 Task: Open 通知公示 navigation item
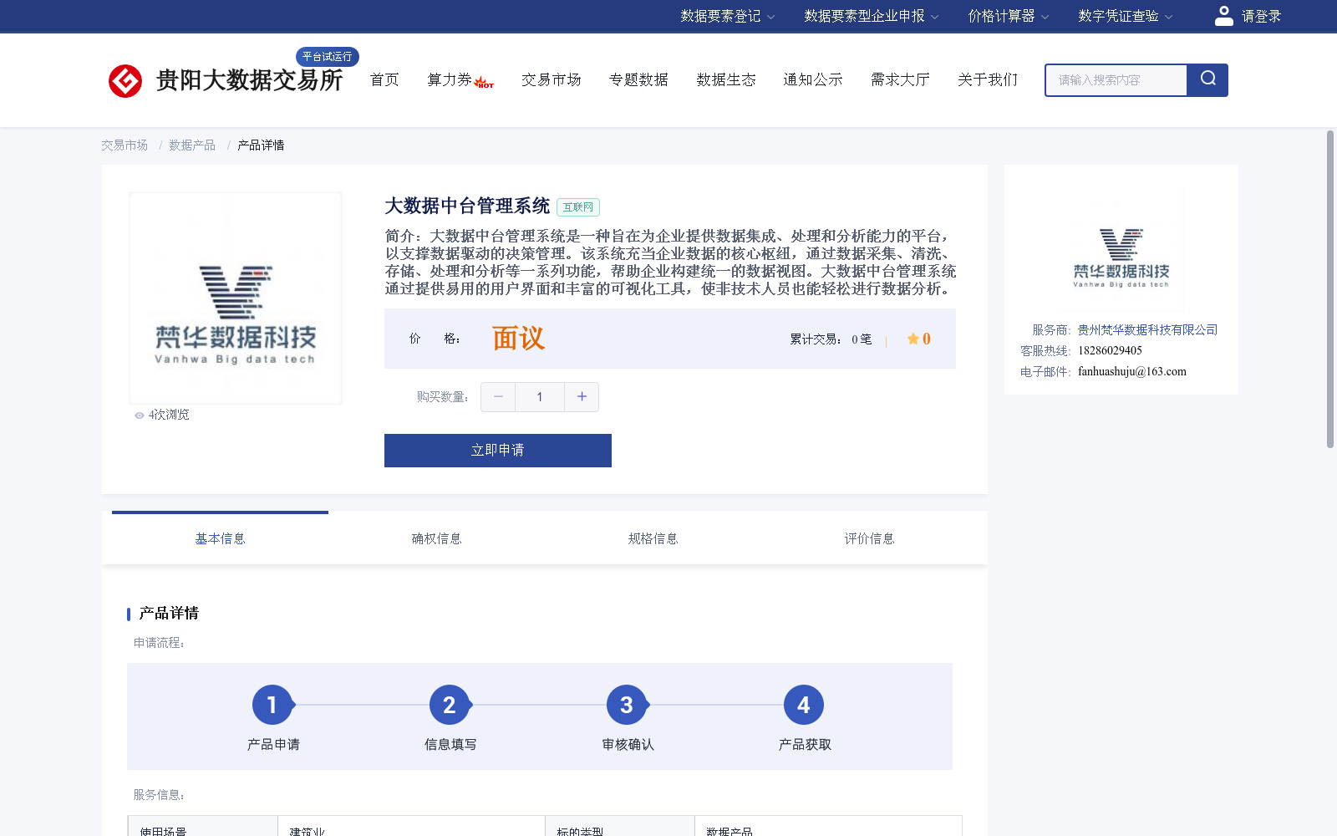click(813, 79)
